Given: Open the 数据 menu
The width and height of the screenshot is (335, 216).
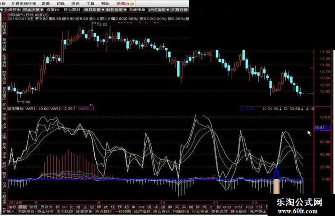Looking at the screenshot, I should point(45,4).
